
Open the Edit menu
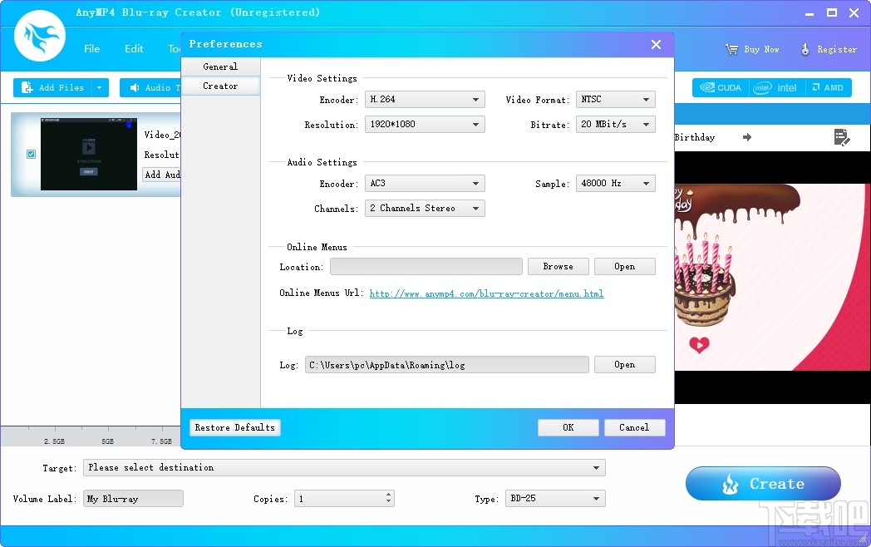(133, 48)
